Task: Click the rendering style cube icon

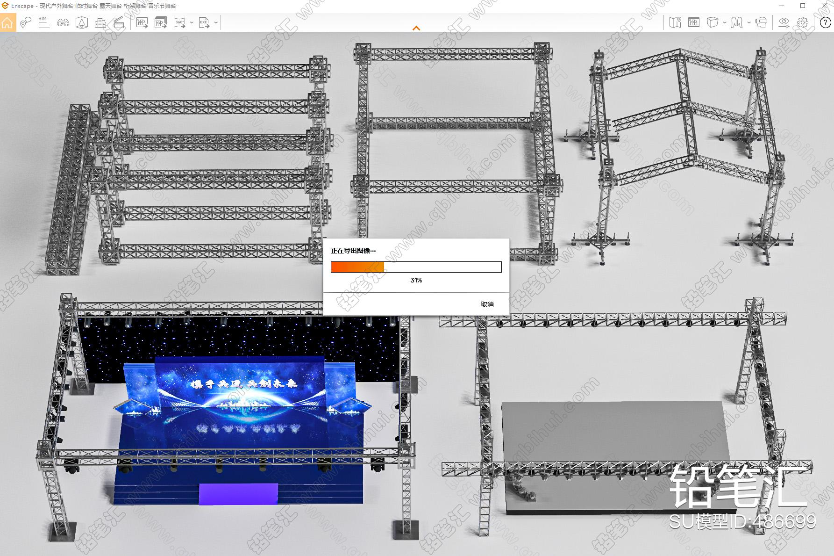Action: tap(713, 22)
